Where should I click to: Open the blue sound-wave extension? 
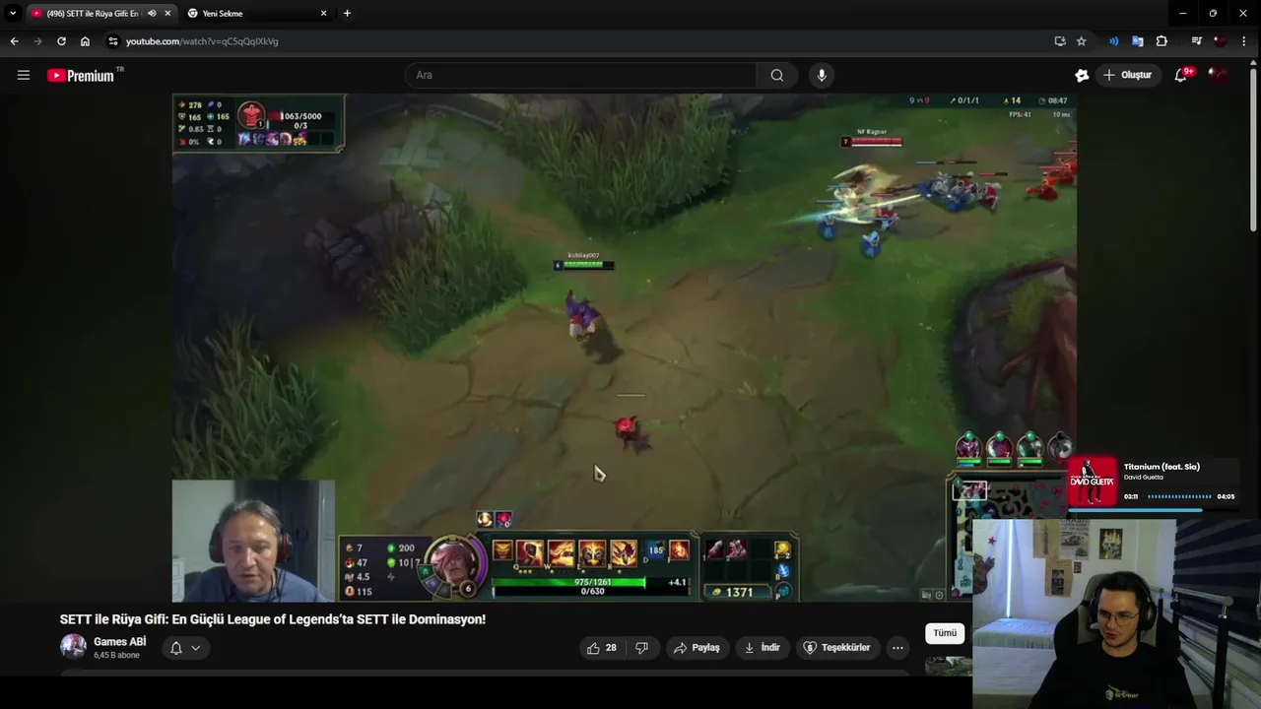[x=1113, y=41]
